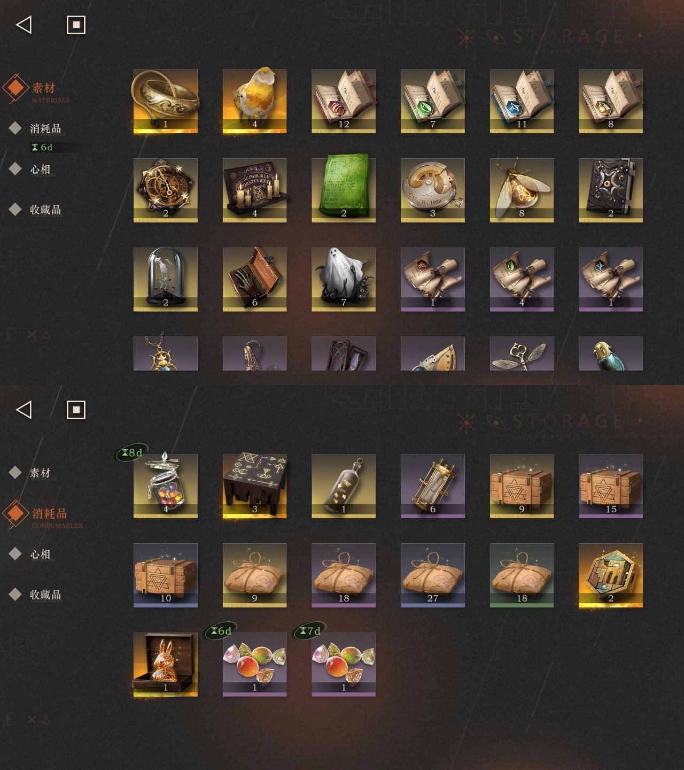The image size is (684, 770).
Task: Open the 收藏品 tab in bottom panel
Action: (x=45, y=595)
